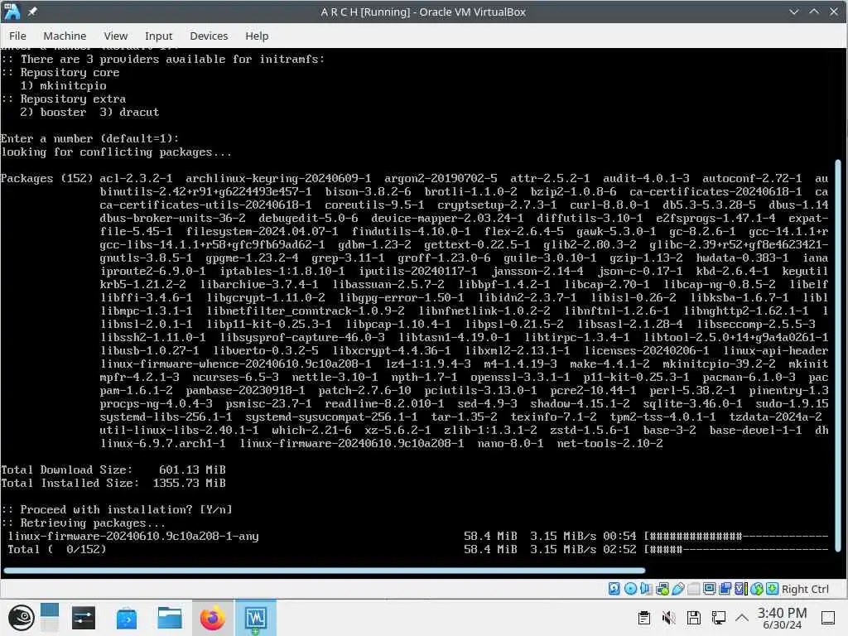Click the CPU virtualization status icon
Viewport: 848px width, 636px height.
(x=741, y=589)
